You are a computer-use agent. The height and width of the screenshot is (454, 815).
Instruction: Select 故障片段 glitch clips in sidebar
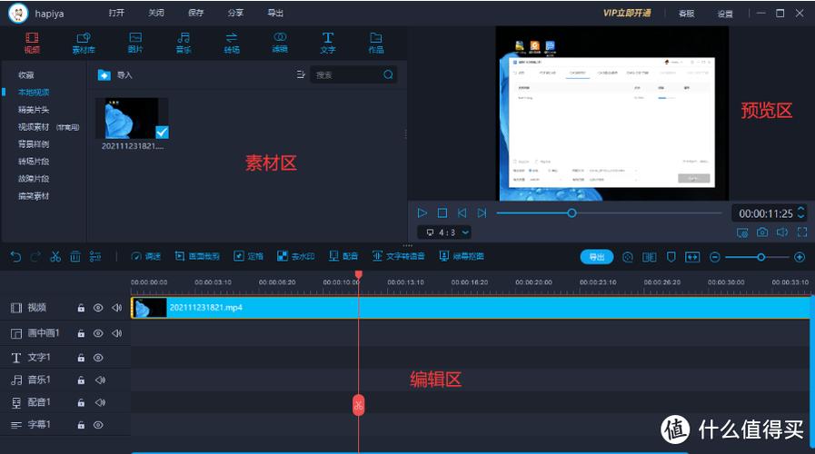pos(34,178)
